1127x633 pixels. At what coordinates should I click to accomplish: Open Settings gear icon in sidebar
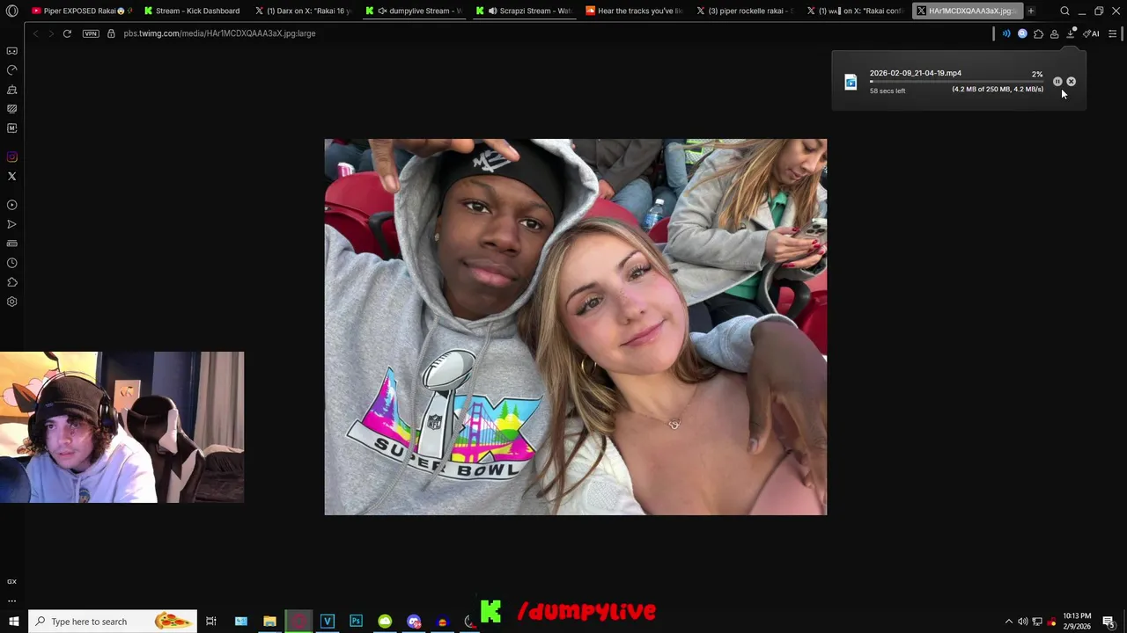(x=11, y=302)
